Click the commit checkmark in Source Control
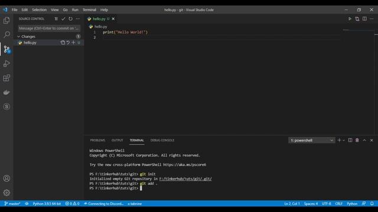 (63, 19)
